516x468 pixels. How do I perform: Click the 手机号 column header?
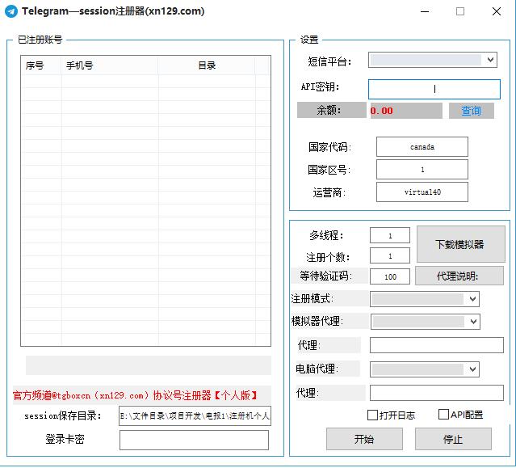pyautogui.click(x=110, y=65)
